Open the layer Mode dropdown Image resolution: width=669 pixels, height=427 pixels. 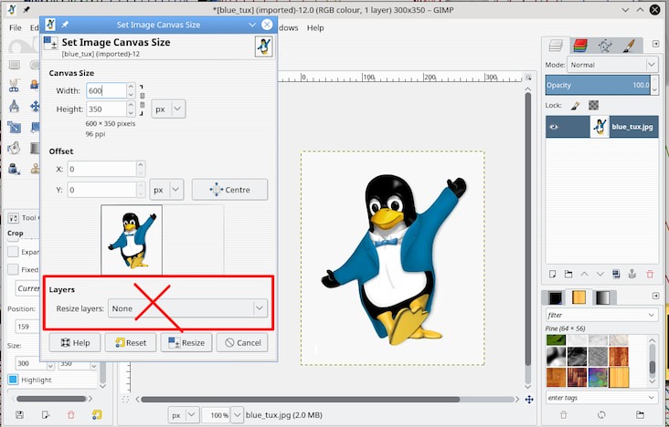pyautogui.click(x=612, y=65)
